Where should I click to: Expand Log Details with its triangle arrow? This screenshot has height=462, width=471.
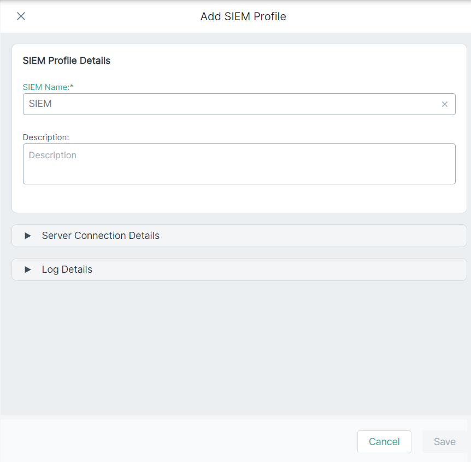(28, 269)
